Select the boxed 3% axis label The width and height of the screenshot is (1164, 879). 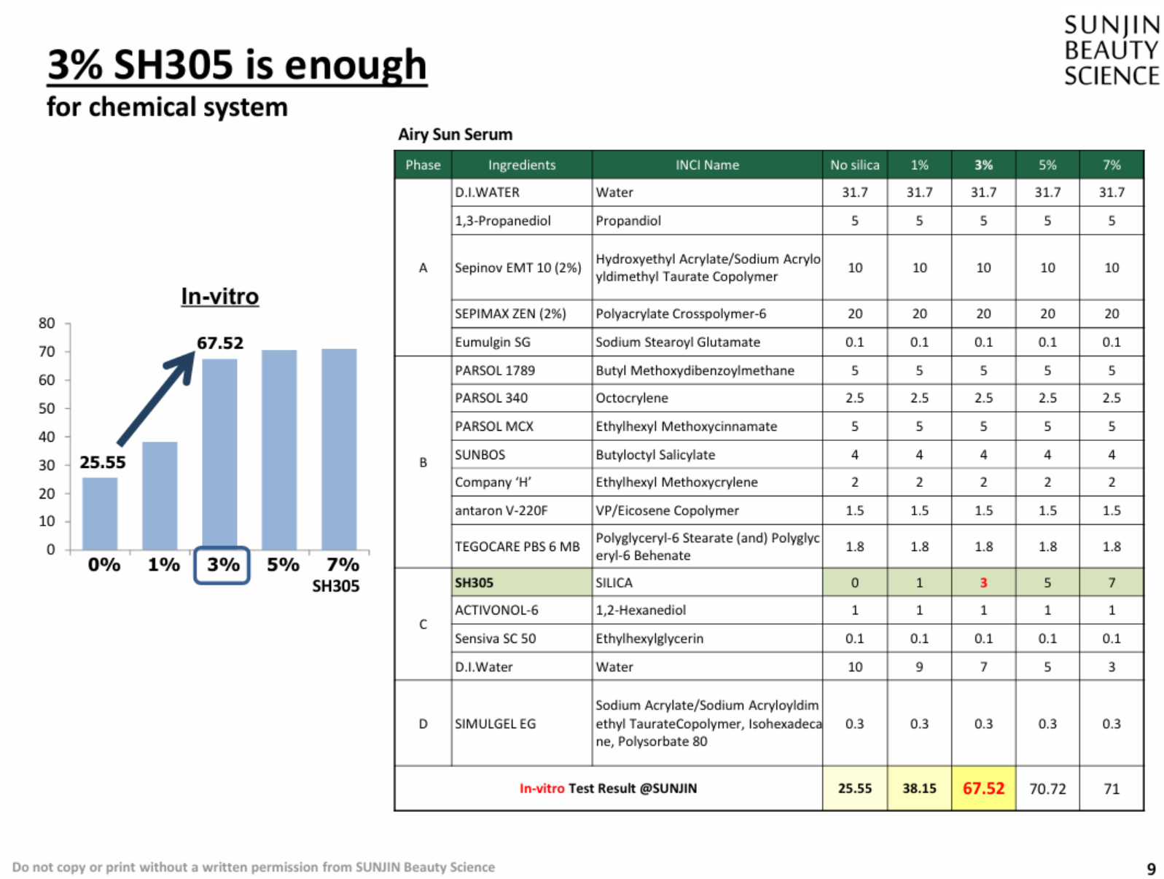[222, 565]
